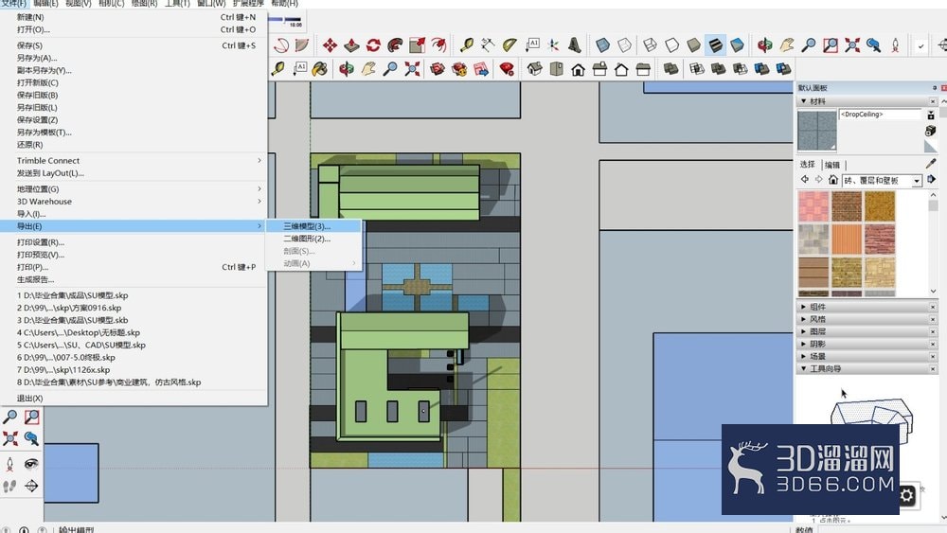
Task: Switch to Iso view house icon
Action: [x=534, y=69]
